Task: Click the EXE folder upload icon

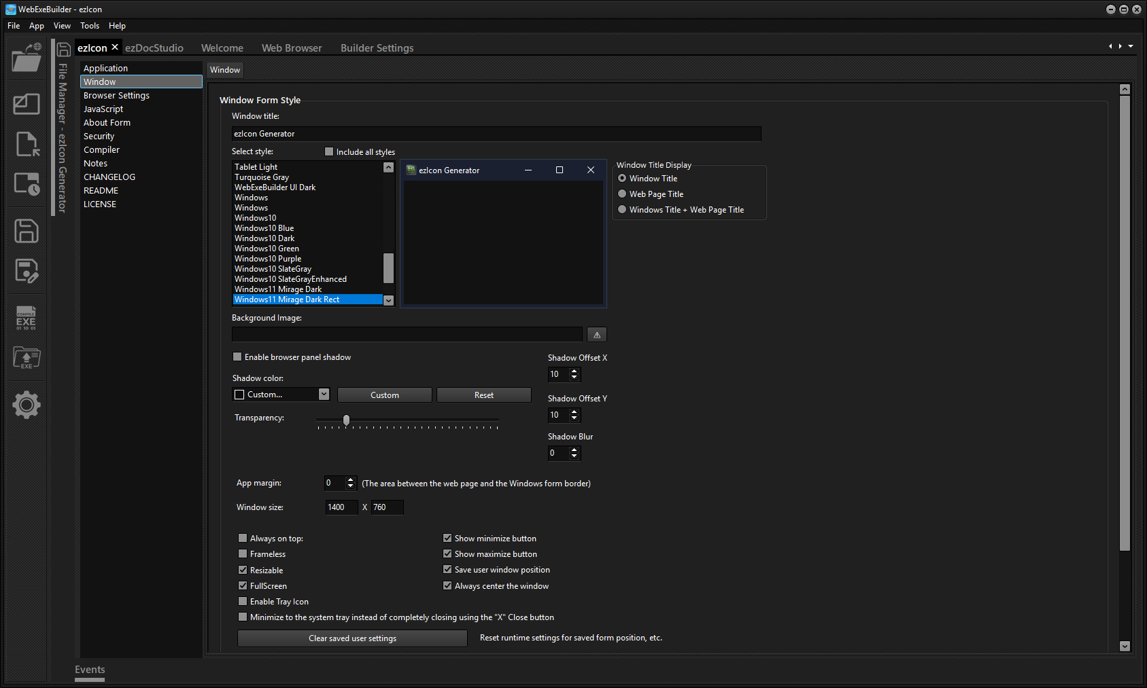Action: 27,357
